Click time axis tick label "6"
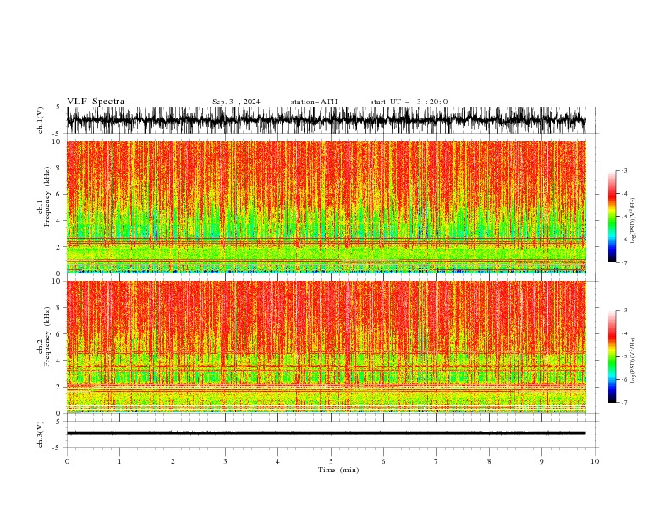670x518 pixels. 383,461
